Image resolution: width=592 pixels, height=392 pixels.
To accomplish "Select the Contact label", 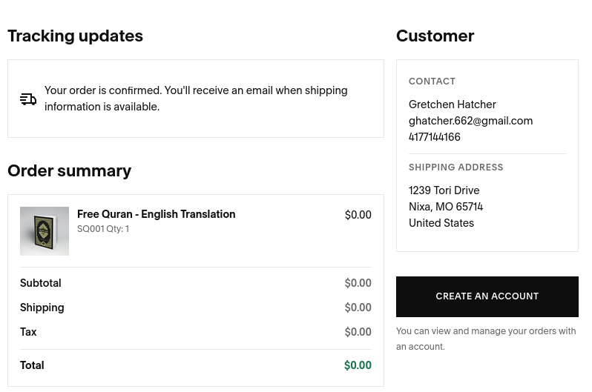I will pyautogui.click(x=432, y=82).
